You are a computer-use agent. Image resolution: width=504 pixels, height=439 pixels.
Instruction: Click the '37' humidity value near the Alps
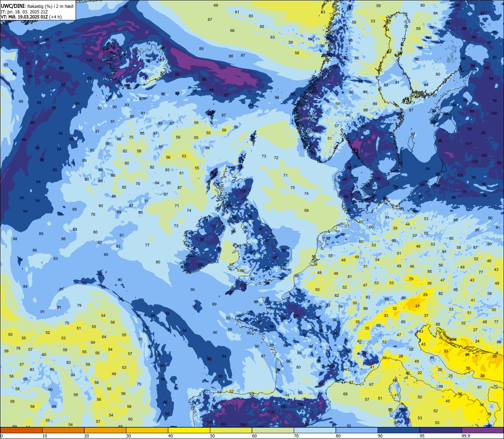tap(426, 316)
